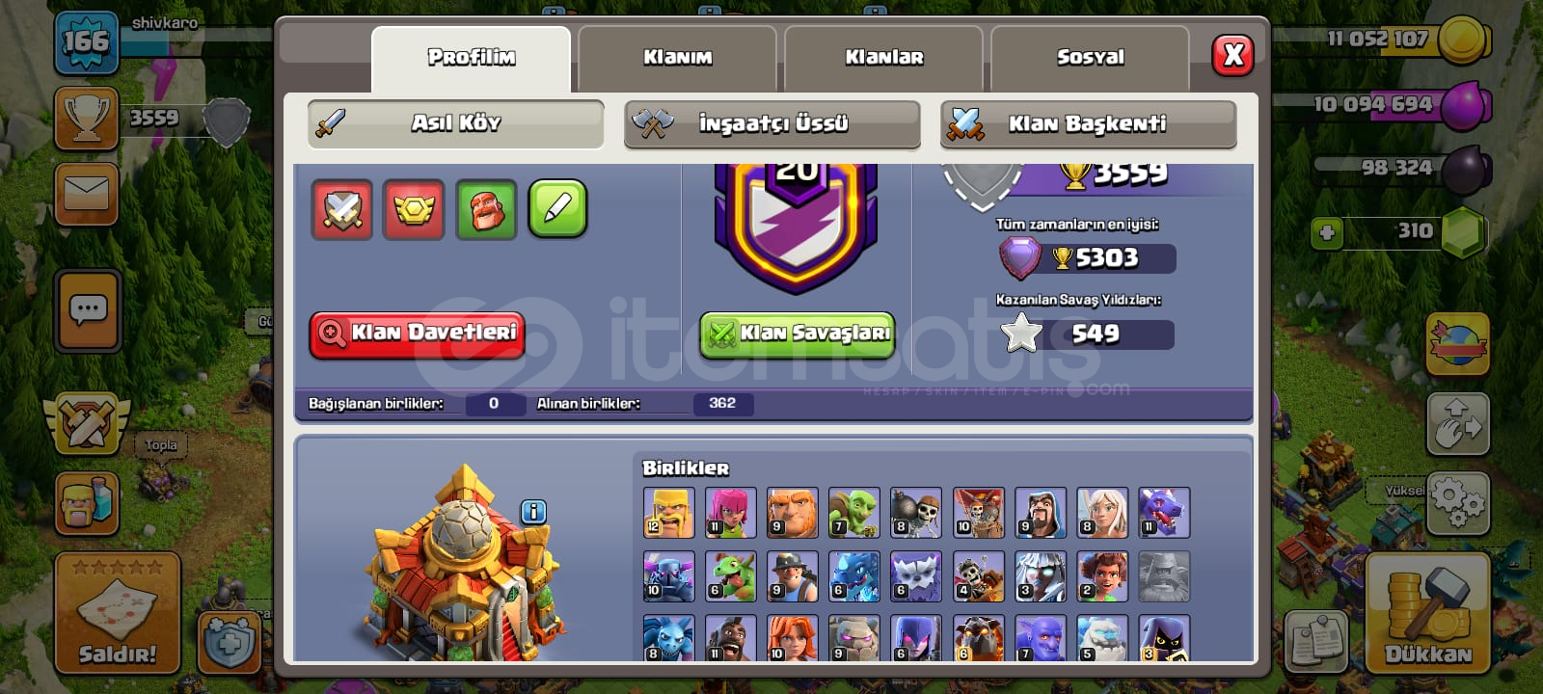Open the mail inbox envelope icon
The width and height of the screenshot is (1543, 694).
[x=87, y=194]
